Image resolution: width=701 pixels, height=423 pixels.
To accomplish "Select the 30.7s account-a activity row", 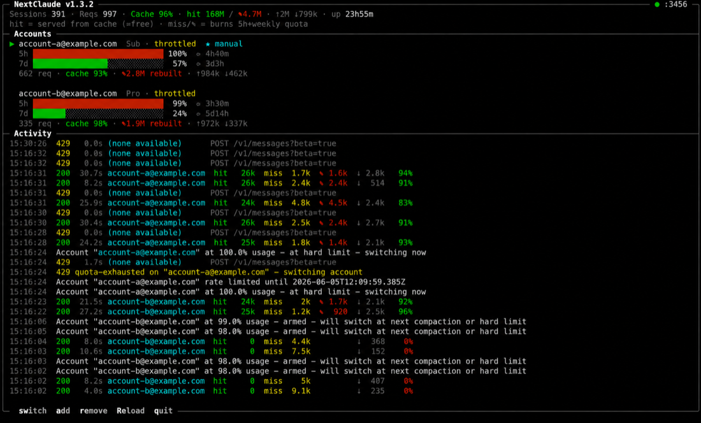I will coord(211,173).
